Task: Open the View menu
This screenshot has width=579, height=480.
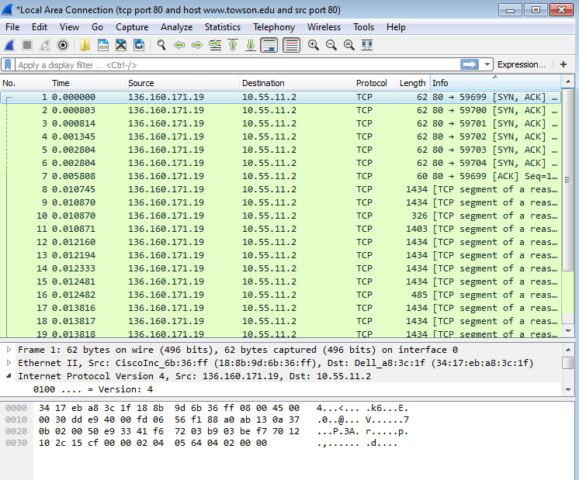Action: (69, 27)
